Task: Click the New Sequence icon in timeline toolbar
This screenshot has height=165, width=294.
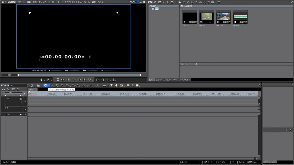Action: tap(32, 85)
